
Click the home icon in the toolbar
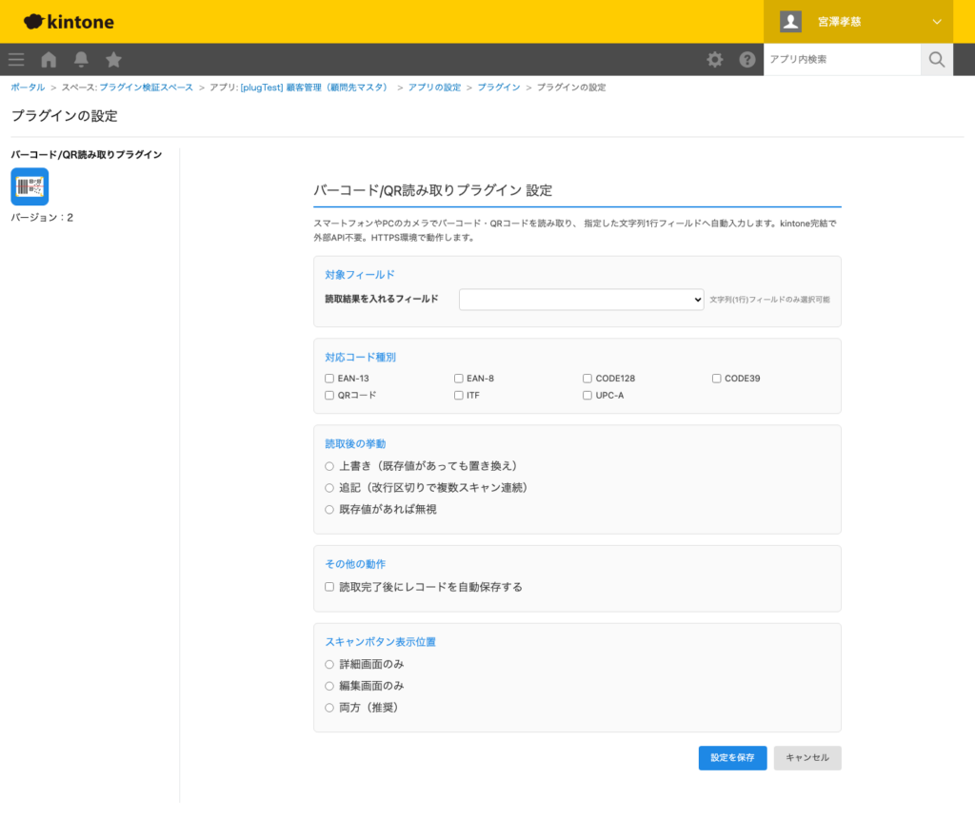48,59
